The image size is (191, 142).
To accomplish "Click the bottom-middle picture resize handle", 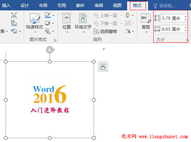I will pyautogui.click(x=50, y=138).
